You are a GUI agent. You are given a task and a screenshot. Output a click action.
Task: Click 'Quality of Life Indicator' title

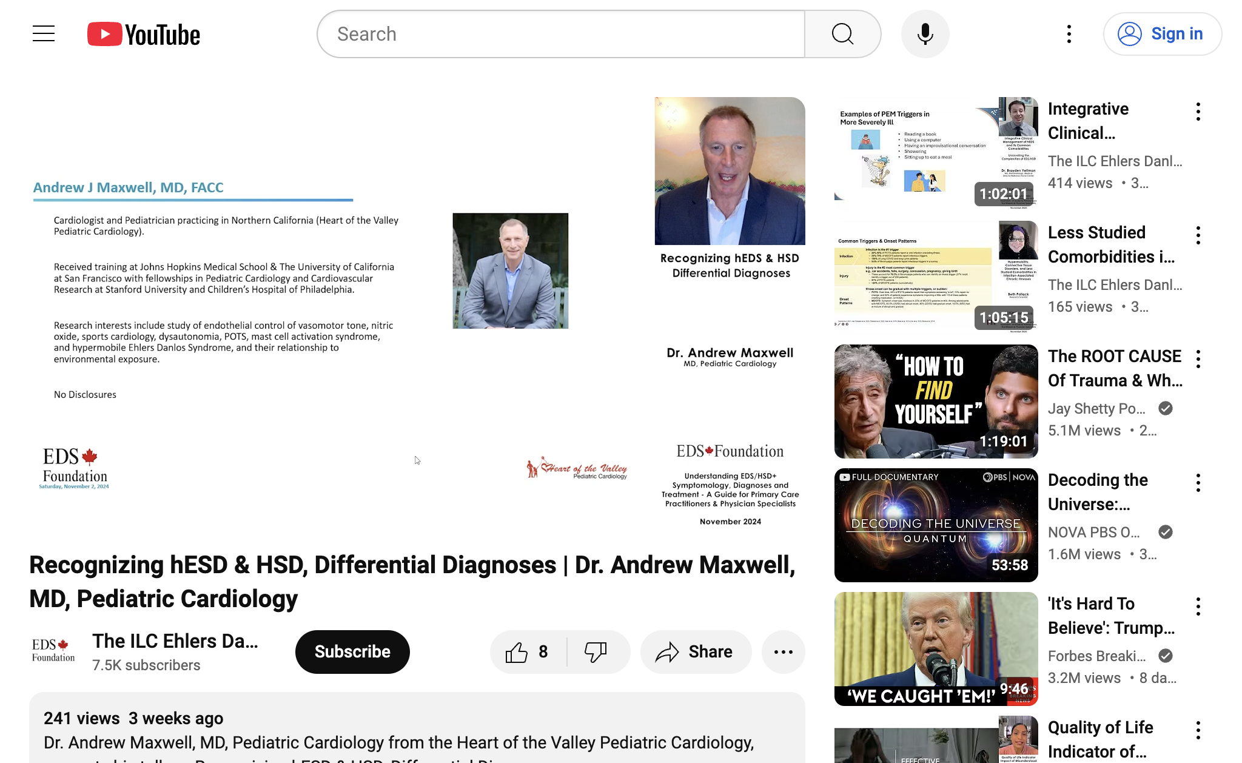[1100, 739]
